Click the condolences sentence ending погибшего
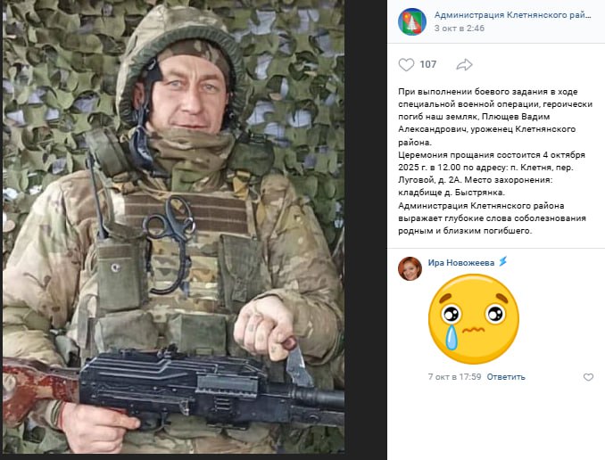The width and height of the screenshot is (605, 460). click(492, 218)
